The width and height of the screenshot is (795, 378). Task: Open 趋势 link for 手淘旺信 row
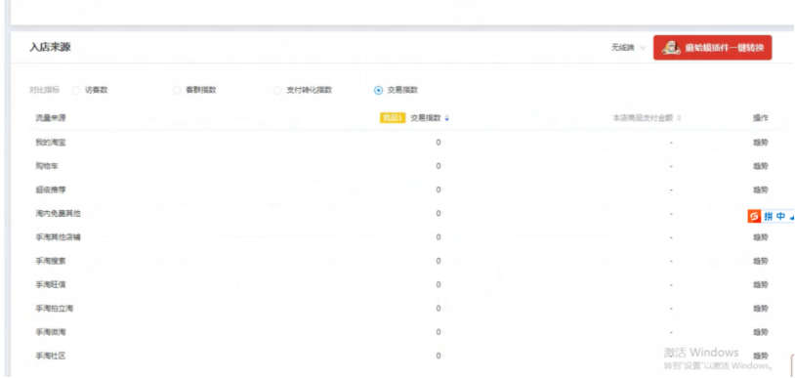761,284
